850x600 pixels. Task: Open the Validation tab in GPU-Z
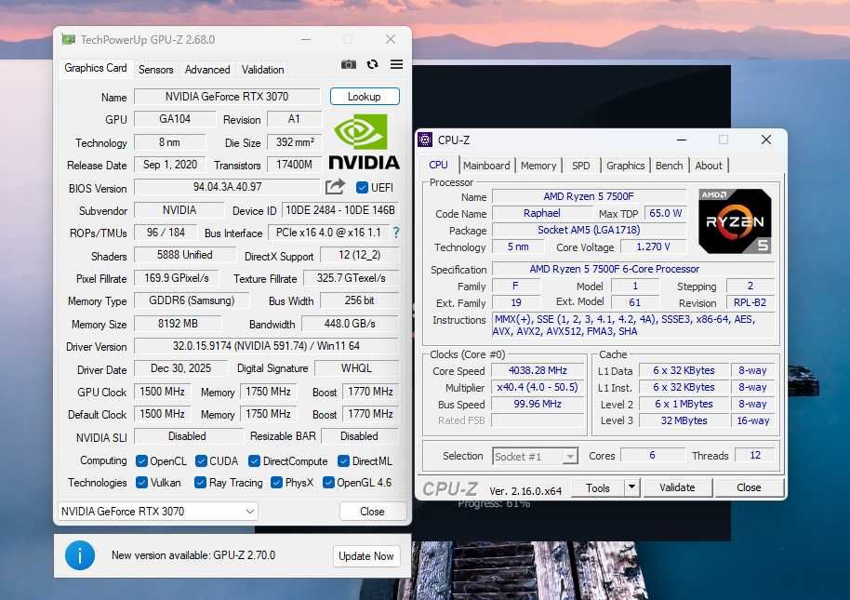(262, 70)
